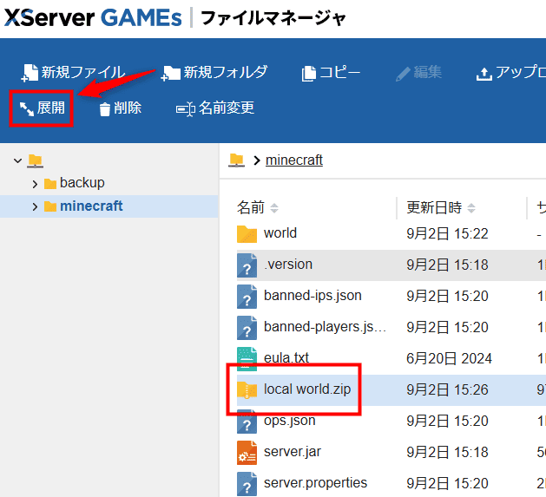Click the world folder icon
The width and height of the screenshot is (546, 497).
click(247, 233)
